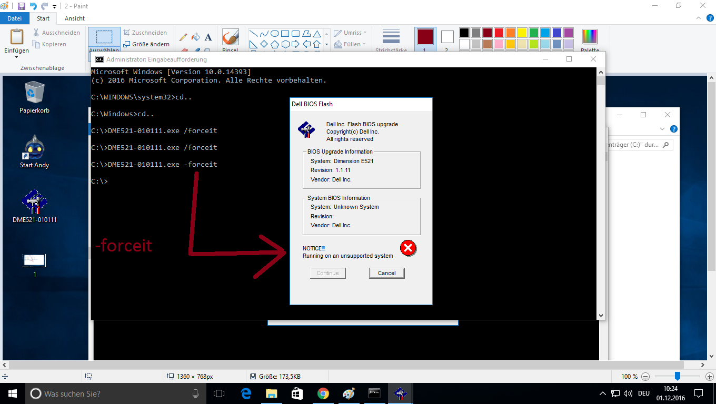Switch to the Ansicht ribbon tab
The image size is (716, 404).
tap(75, 18)
